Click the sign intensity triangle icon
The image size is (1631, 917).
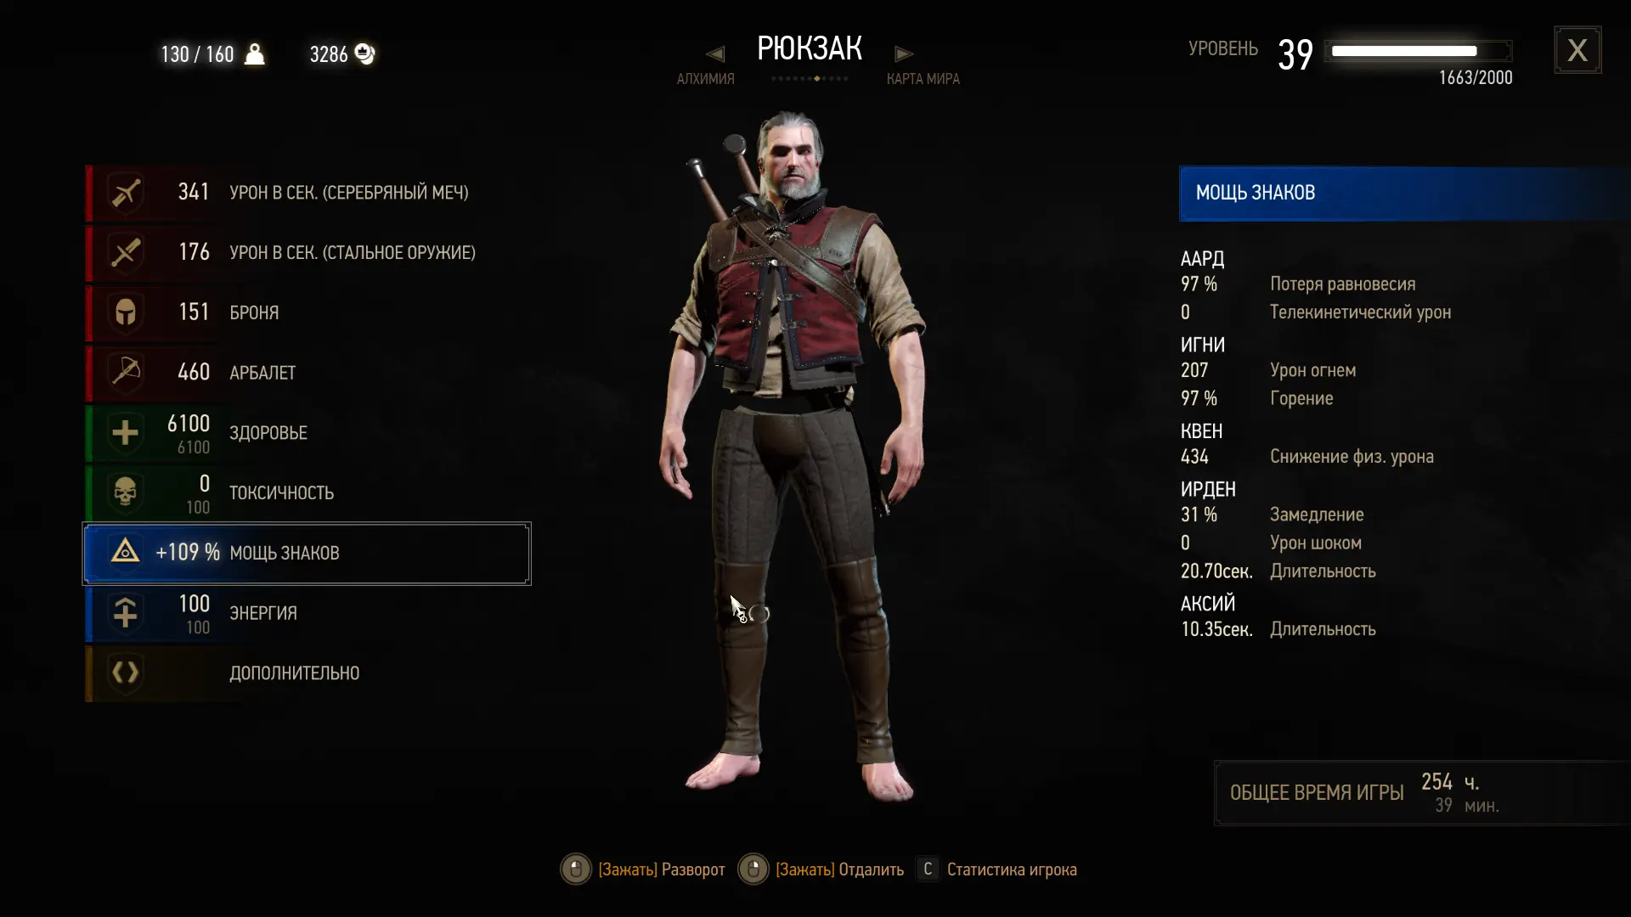point(126,553)
